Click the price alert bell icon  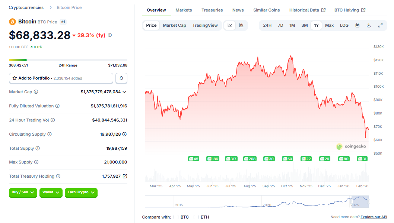[x=121, y=78]
